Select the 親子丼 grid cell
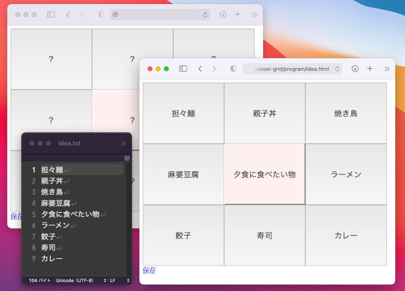Image resolution: width=405 pixels, height=291 pixels. click(265, 113)
